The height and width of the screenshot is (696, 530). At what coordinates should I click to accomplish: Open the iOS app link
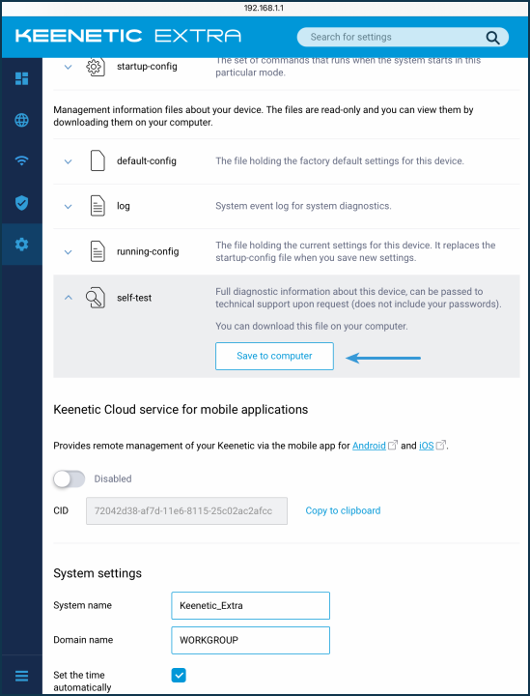click(427, 446)
